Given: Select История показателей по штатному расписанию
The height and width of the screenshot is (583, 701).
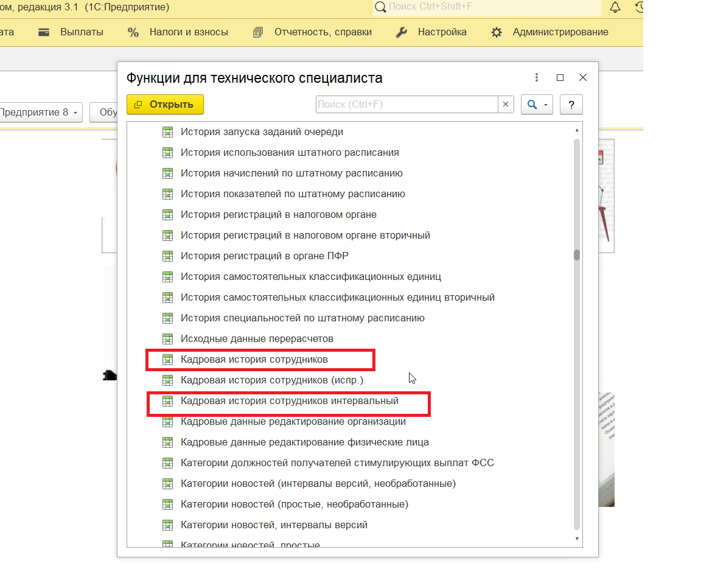Looking at the screenshot, I should pyautogui.click(x=293, y=194).
